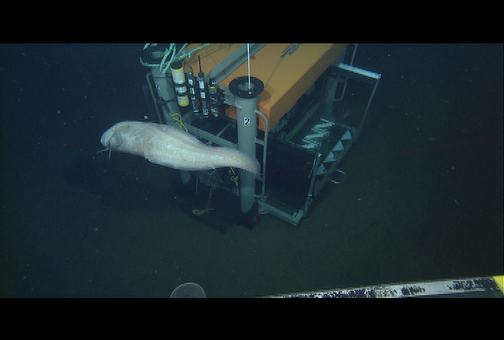Screen dimensions: 504x340
Task: Click the coiled green and white rope
Action: [164, 56]
